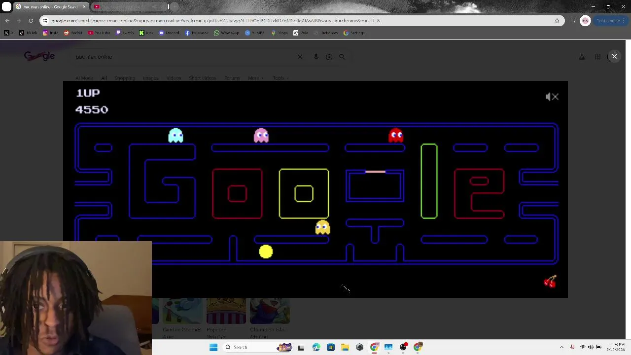The image size is (631, 355).
Task: Click the red ghost Blinky
Action: click(x=396, y=135)
